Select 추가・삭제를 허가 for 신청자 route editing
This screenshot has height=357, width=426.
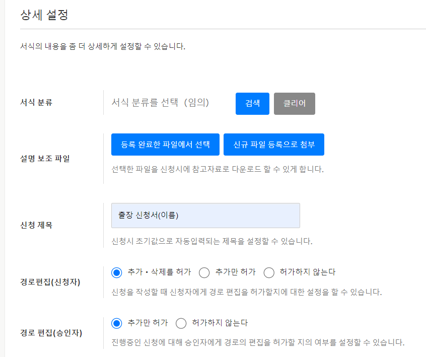click(x=117, y=272)
